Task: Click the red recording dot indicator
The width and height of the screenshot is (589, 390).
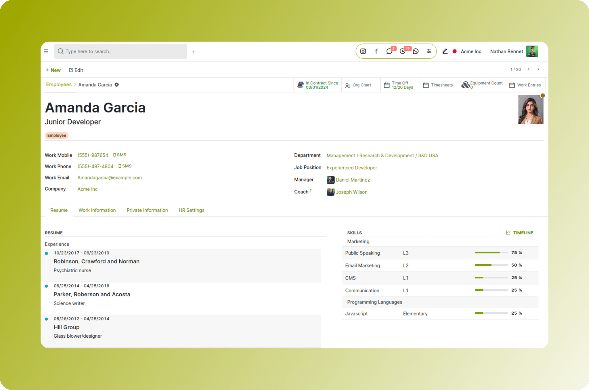Action: coord(455,51)
